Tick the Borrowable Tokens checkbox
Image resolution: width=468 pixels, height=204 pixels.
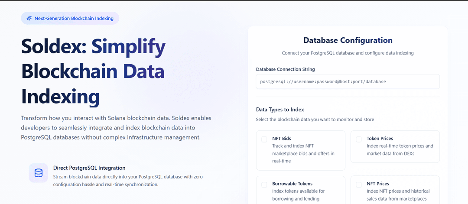[264, 185]
